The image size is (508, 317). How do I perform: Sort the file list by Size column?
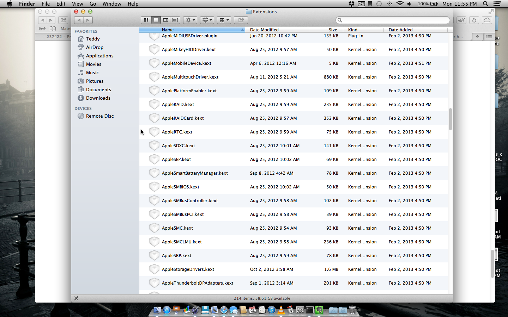point(326,30)
